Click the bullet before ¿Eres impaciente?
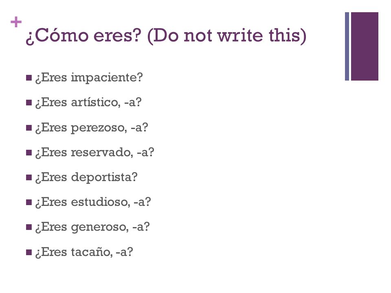Viewport: 391px width, 293px height. (x=29, y=78)
